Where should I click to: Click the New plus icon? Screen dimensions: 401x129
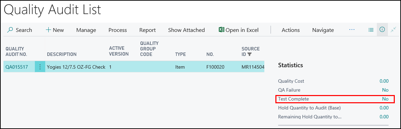(x=48, y=30)
